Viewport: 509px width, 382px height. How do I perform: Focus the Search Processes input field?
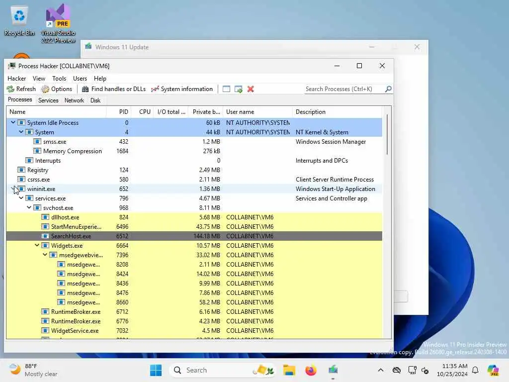click(x=344, y=89)
